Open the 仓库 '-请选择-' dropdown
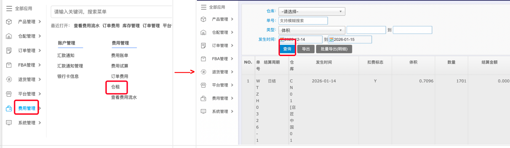 [311, 12]
